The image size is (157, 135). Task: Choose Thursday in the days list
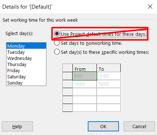26,64
